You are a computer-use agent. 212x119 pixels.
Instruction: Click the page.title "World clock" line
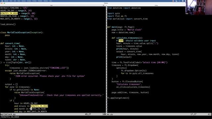tap(127, 30)
